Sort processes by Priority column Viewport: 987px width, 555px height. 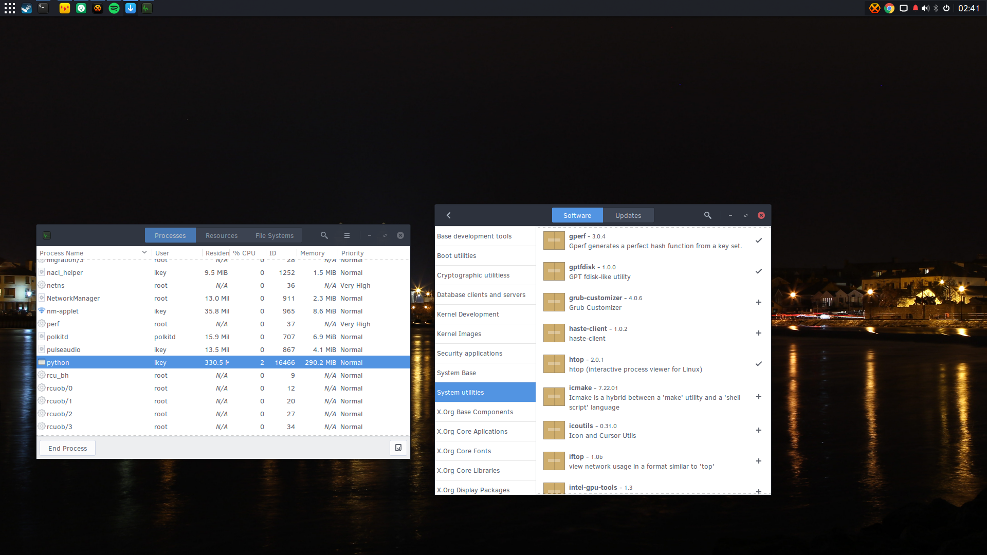coord(374,253)
